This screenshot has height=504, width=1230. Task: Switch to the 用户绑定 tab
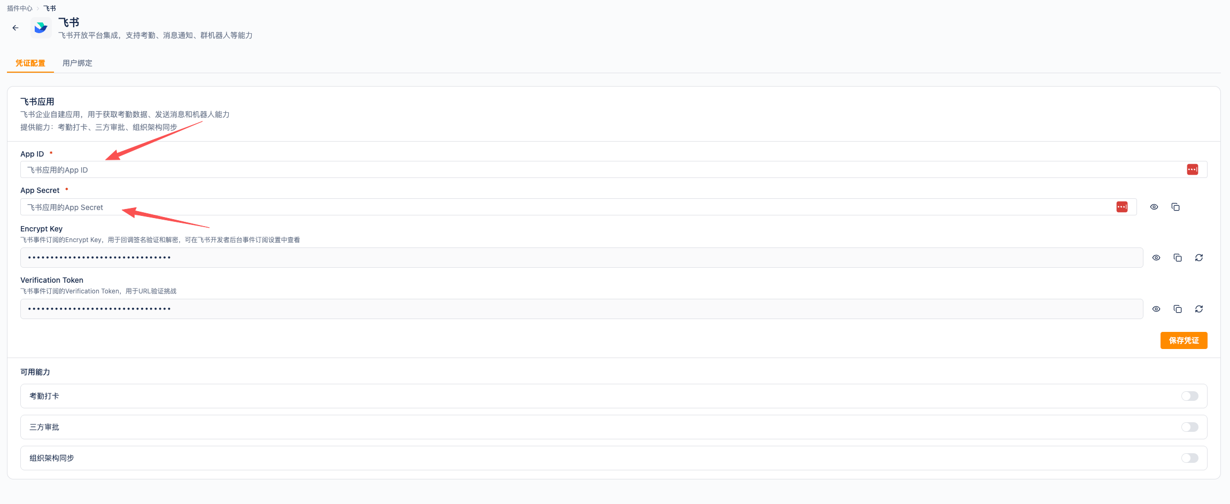pyautogui.click(x=77, y=63)
